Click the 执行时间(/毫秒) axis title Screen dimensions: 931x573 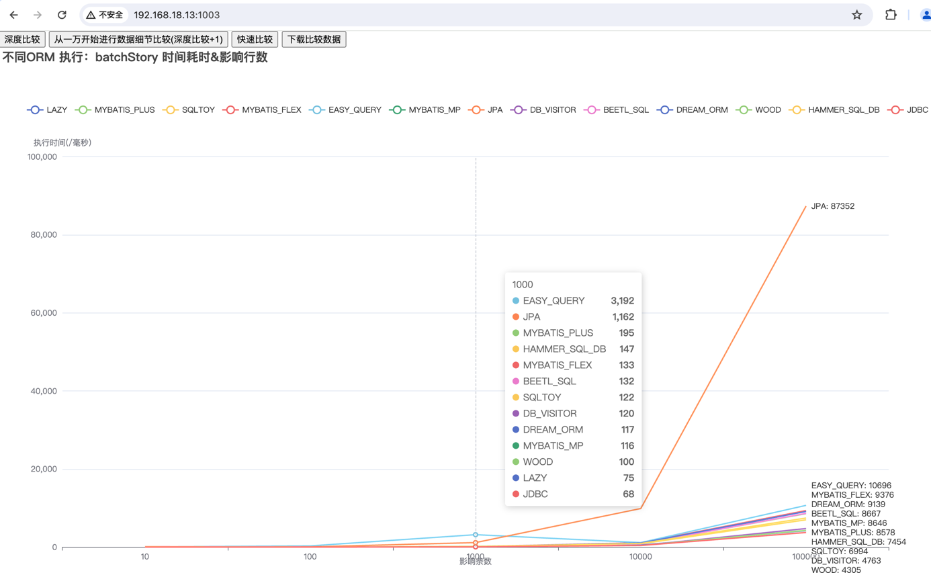point(62,142)
